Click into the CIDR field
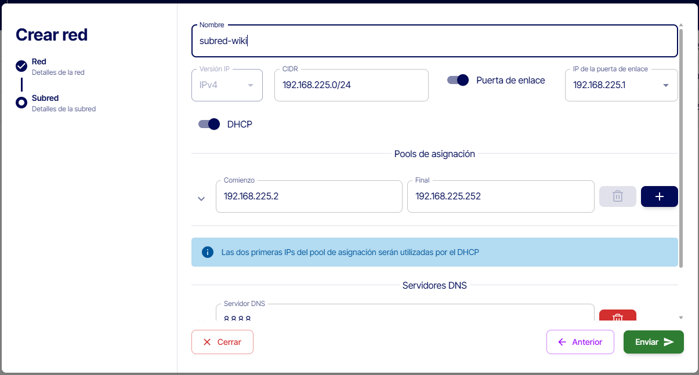This screenshot has width=699, height=375. (351, 85)
